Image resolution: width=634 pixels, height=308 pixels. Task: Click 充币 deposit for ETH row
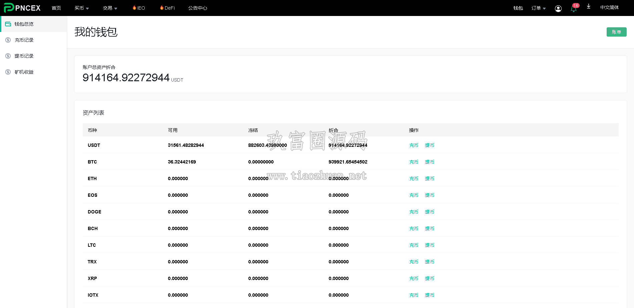pos(414,178)
